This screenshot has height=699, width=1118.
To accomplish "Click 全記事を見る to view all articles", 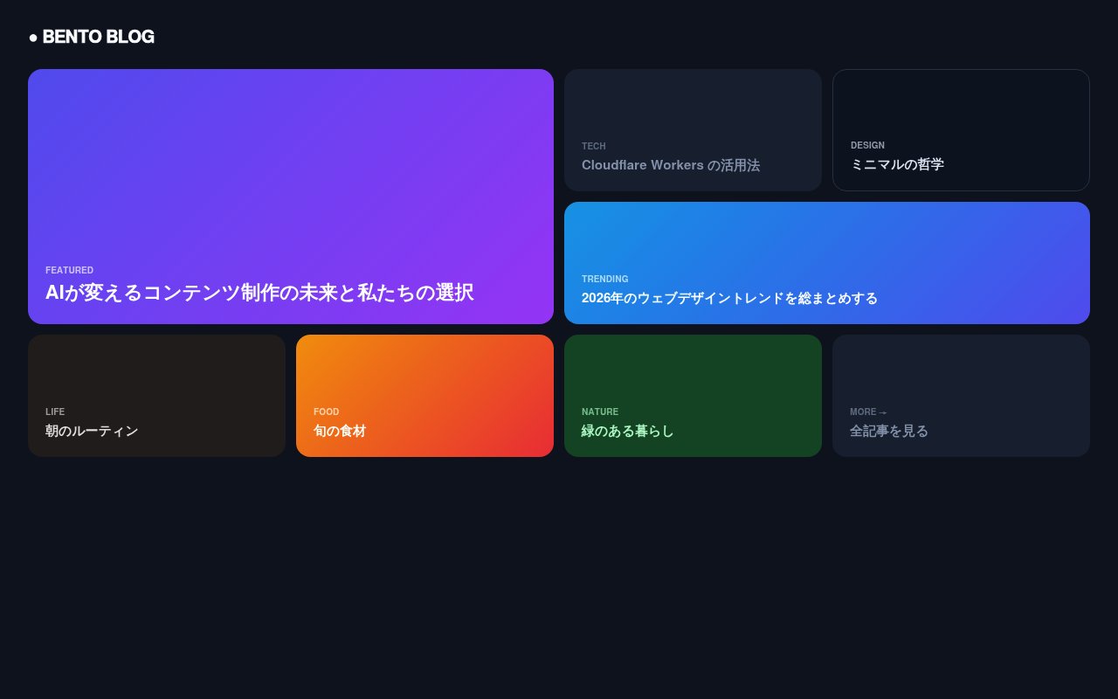I will pos(961,396).
